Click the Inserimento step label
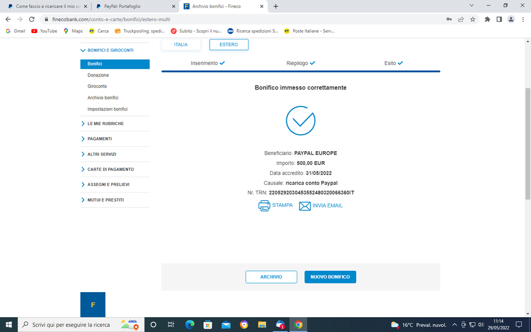Viewport: 531px width, 332px height. click(204, 63)
